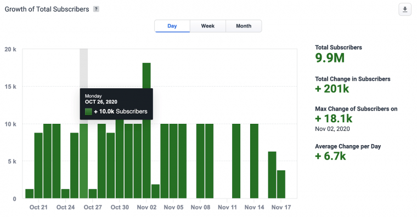Click the +18.1k max change value
The height and width of the screenshot is (217, 417).
[334, 118]
